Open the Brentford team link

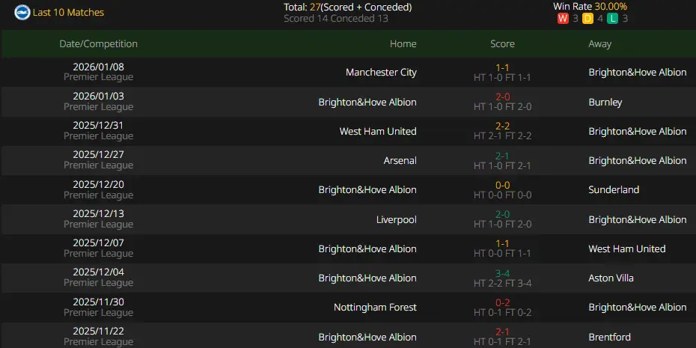pyautogui.click(x=609, y=337)
